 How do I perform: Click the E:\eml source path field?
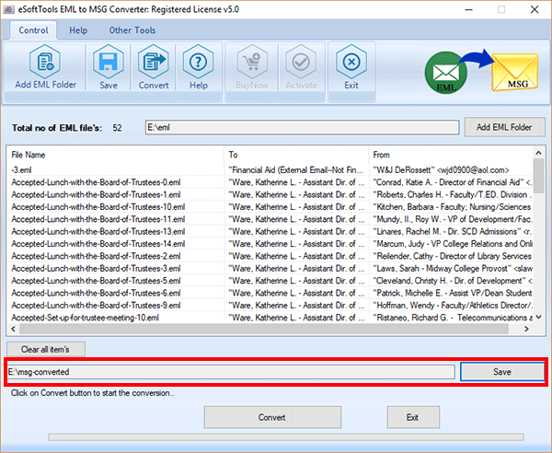click(302, 127)
